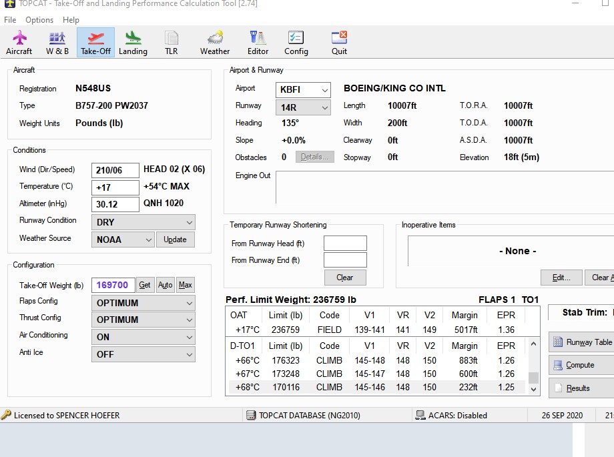Open the Help menu
614x457 pixels.
71,20
